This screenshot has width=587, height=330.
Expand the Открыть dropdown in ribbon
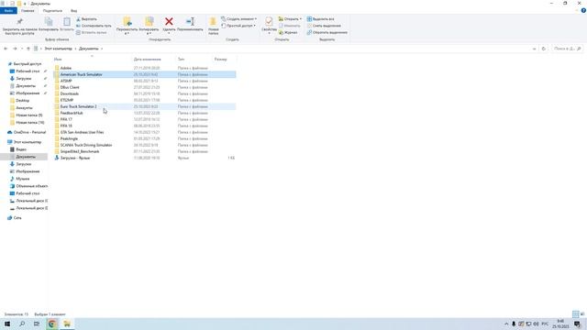pos(300,19)
